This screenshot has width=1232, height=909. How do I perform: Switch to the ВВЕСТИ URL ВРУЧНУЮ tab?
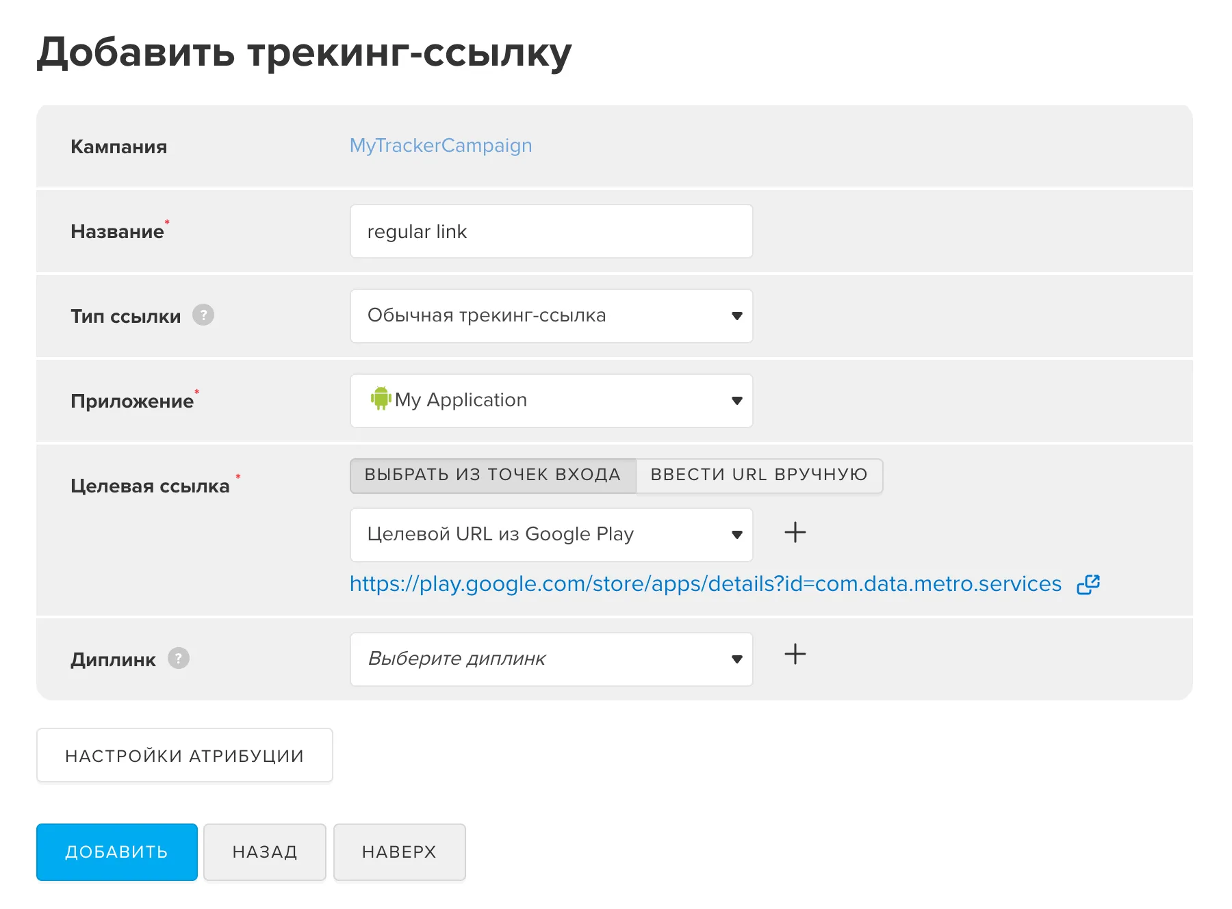[759, 475]
